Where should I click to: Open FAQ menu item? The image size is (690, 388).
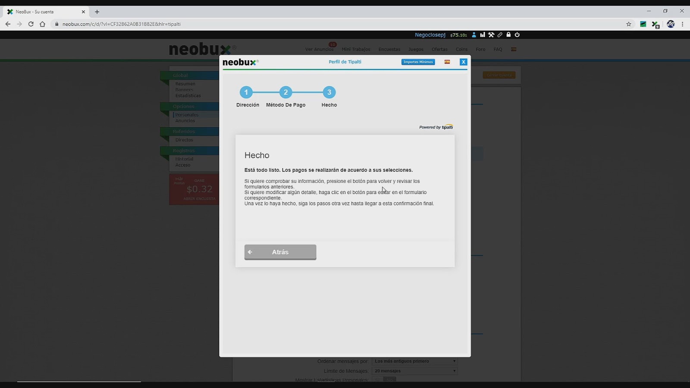[498, 49]
